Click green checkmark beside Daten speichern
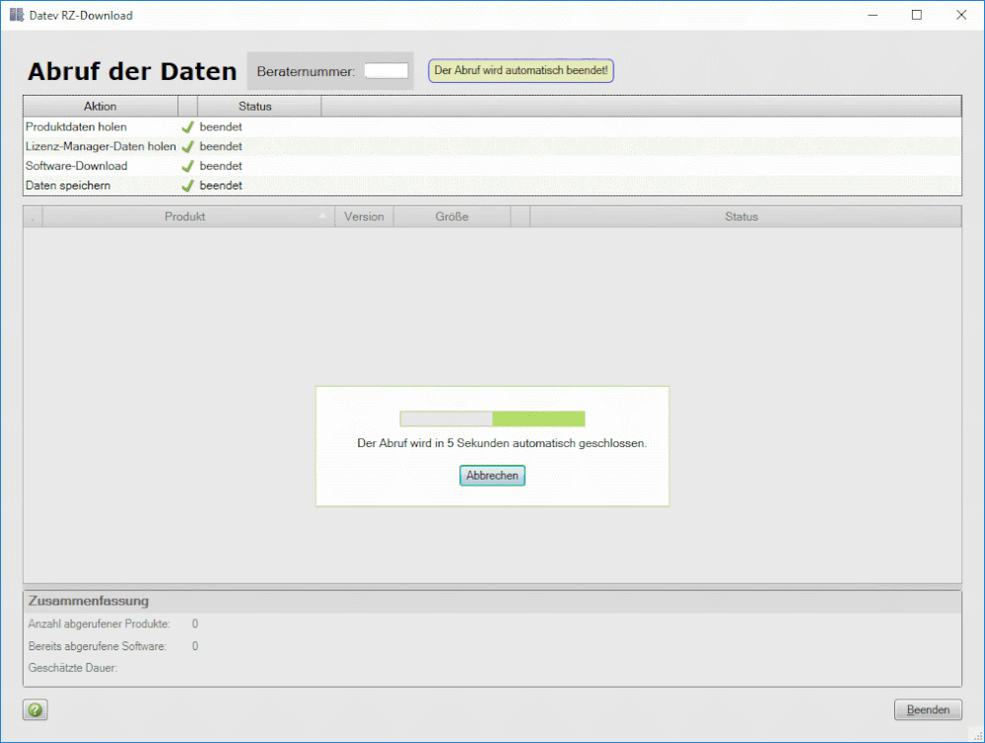The width and height of the screenshot is (985, 743). [x=187, y=186]
